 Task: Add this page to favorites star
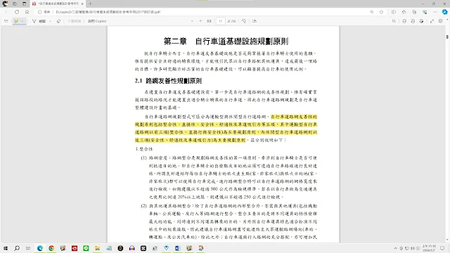381,12
